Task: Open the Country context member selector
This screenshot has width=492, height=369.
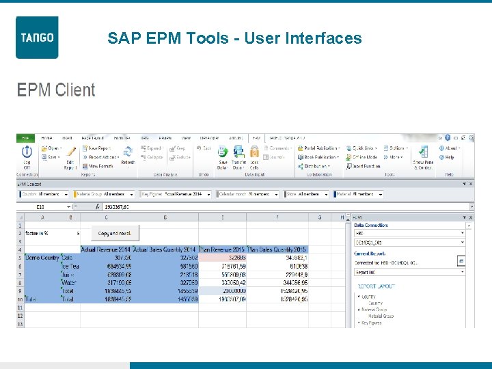Action: coord(44,194)
